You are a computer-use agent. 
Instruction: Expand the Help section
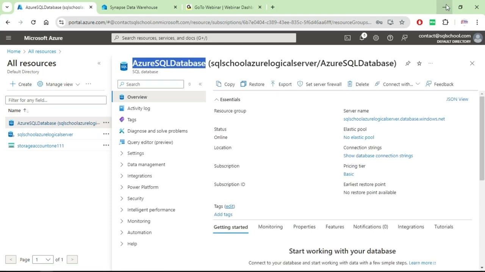132,244
